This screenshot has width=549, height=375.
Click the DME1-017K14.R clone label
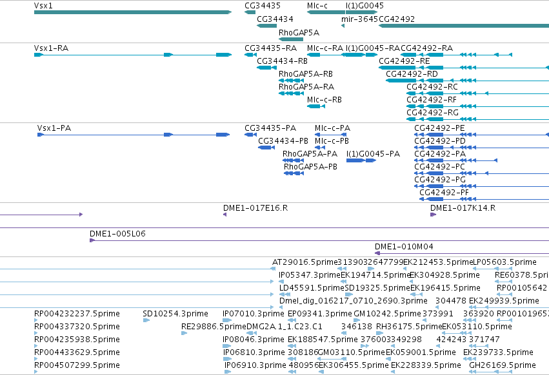point(463,208)
